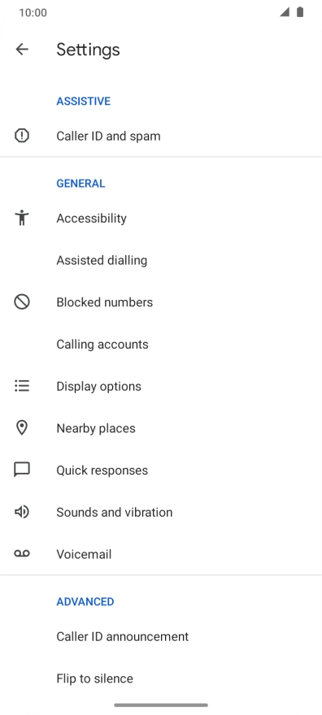Screen dimensions: 322x715
Task: Select Flip to silence option
Action: (x=161, y=678)
